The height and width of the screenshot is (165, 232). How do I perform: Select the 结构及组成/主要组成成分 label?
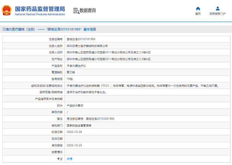47,86
